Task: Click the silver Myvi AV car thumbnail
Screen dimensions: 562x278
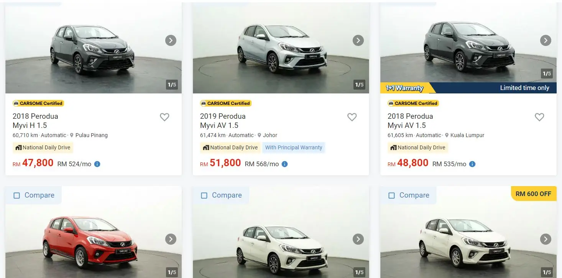Action: pos(282,48)
